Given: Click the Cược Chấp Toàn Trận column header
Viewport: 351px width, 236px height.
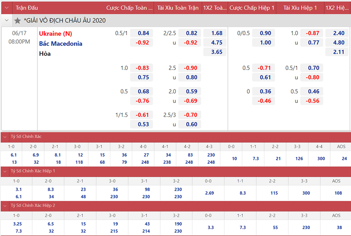Looking at the screenshot, I should [130, 8].
